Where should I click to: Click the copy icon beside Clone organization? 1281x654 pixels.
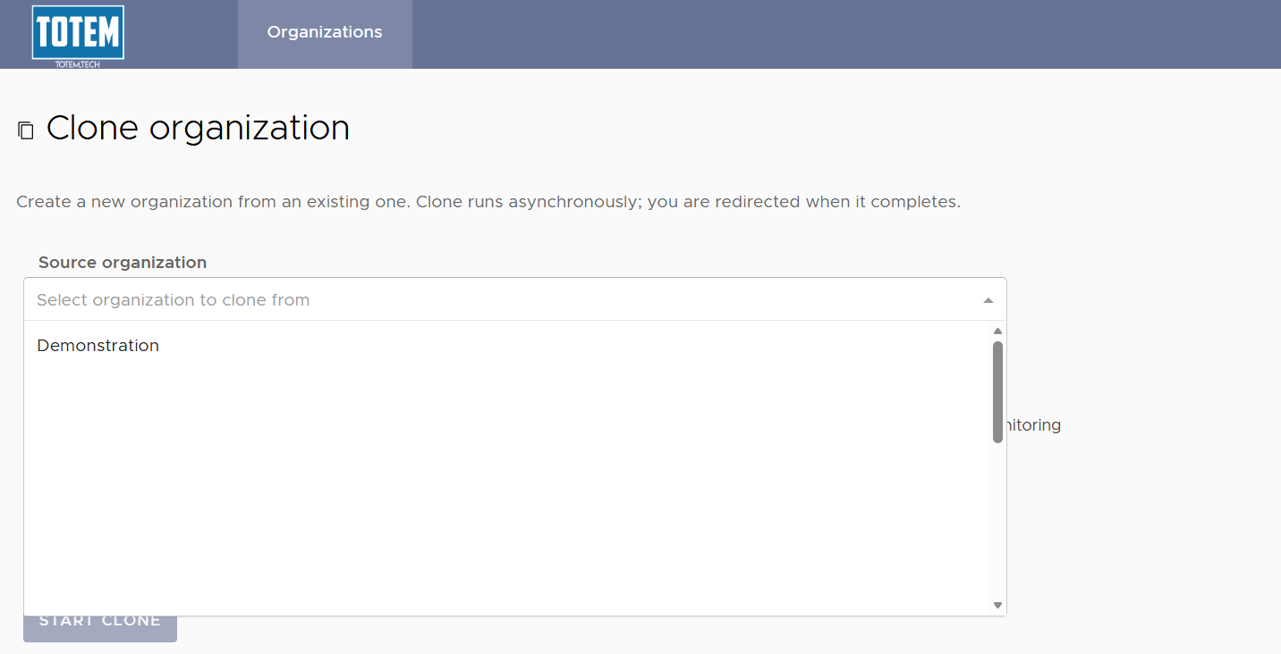pos(26,130)
